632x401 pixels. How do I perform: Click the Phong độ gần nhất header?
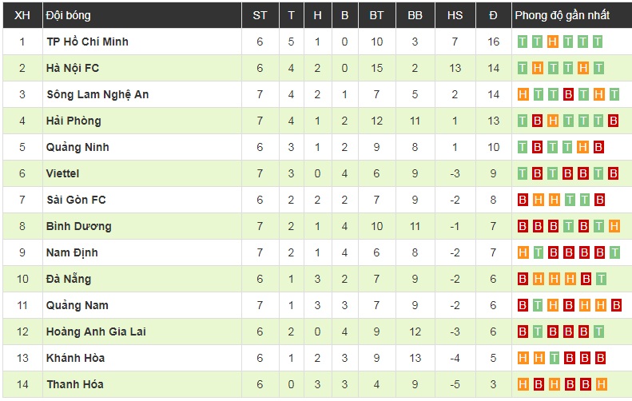562,15
